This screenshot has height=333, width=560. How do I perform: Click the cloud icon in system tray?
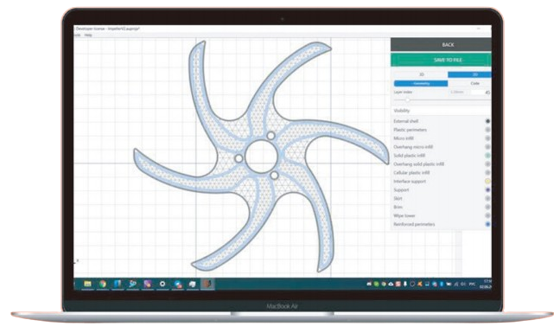[391, 284]
